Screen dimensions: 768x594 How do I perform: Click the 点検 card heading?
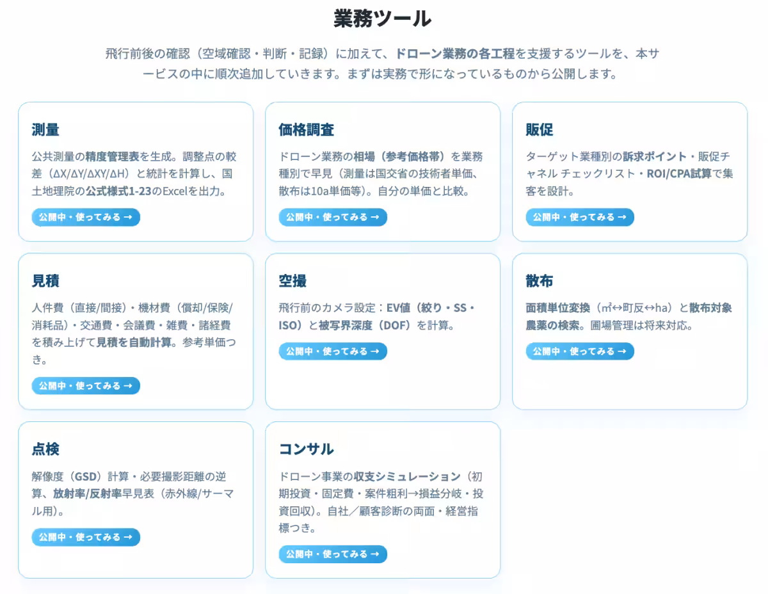coord(45,449)
